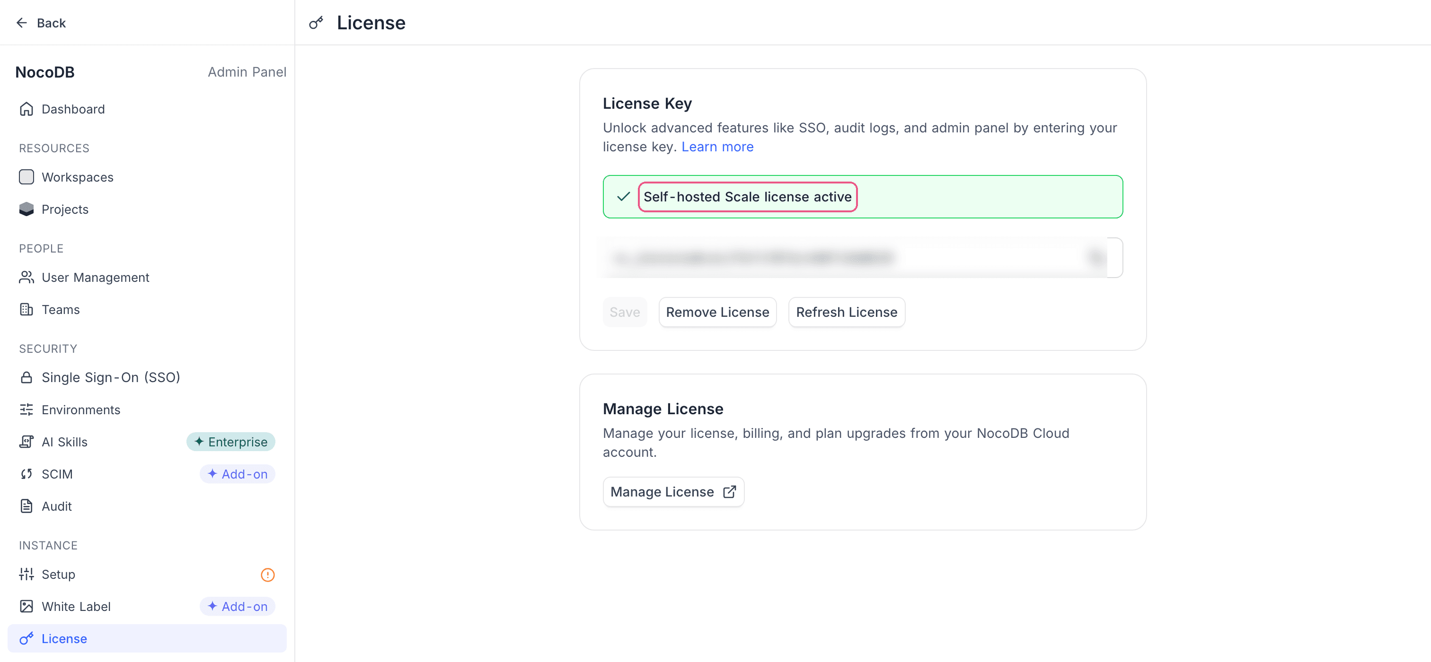Open the Projects page
This screenshot has width=1431, height=662.
click(x=147, y=209)
